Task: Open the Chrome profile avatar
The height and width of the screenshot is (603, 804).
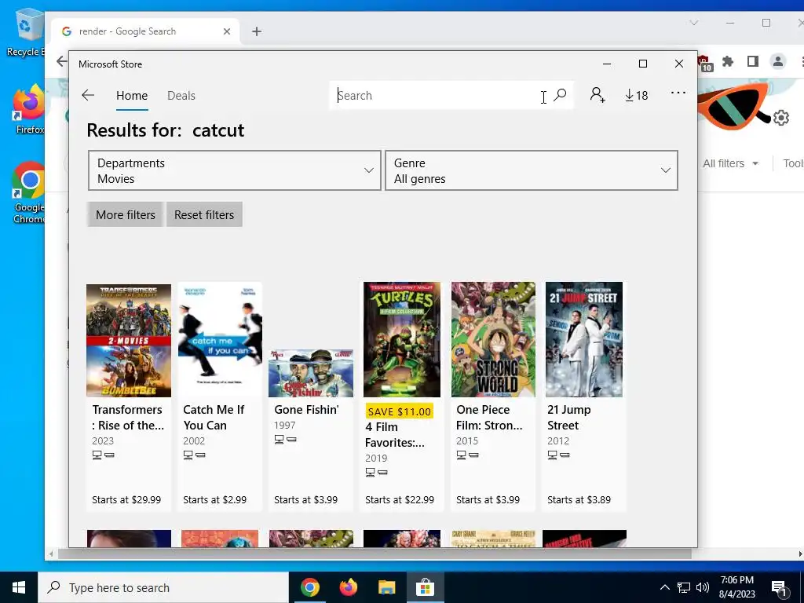Action: 778,61
